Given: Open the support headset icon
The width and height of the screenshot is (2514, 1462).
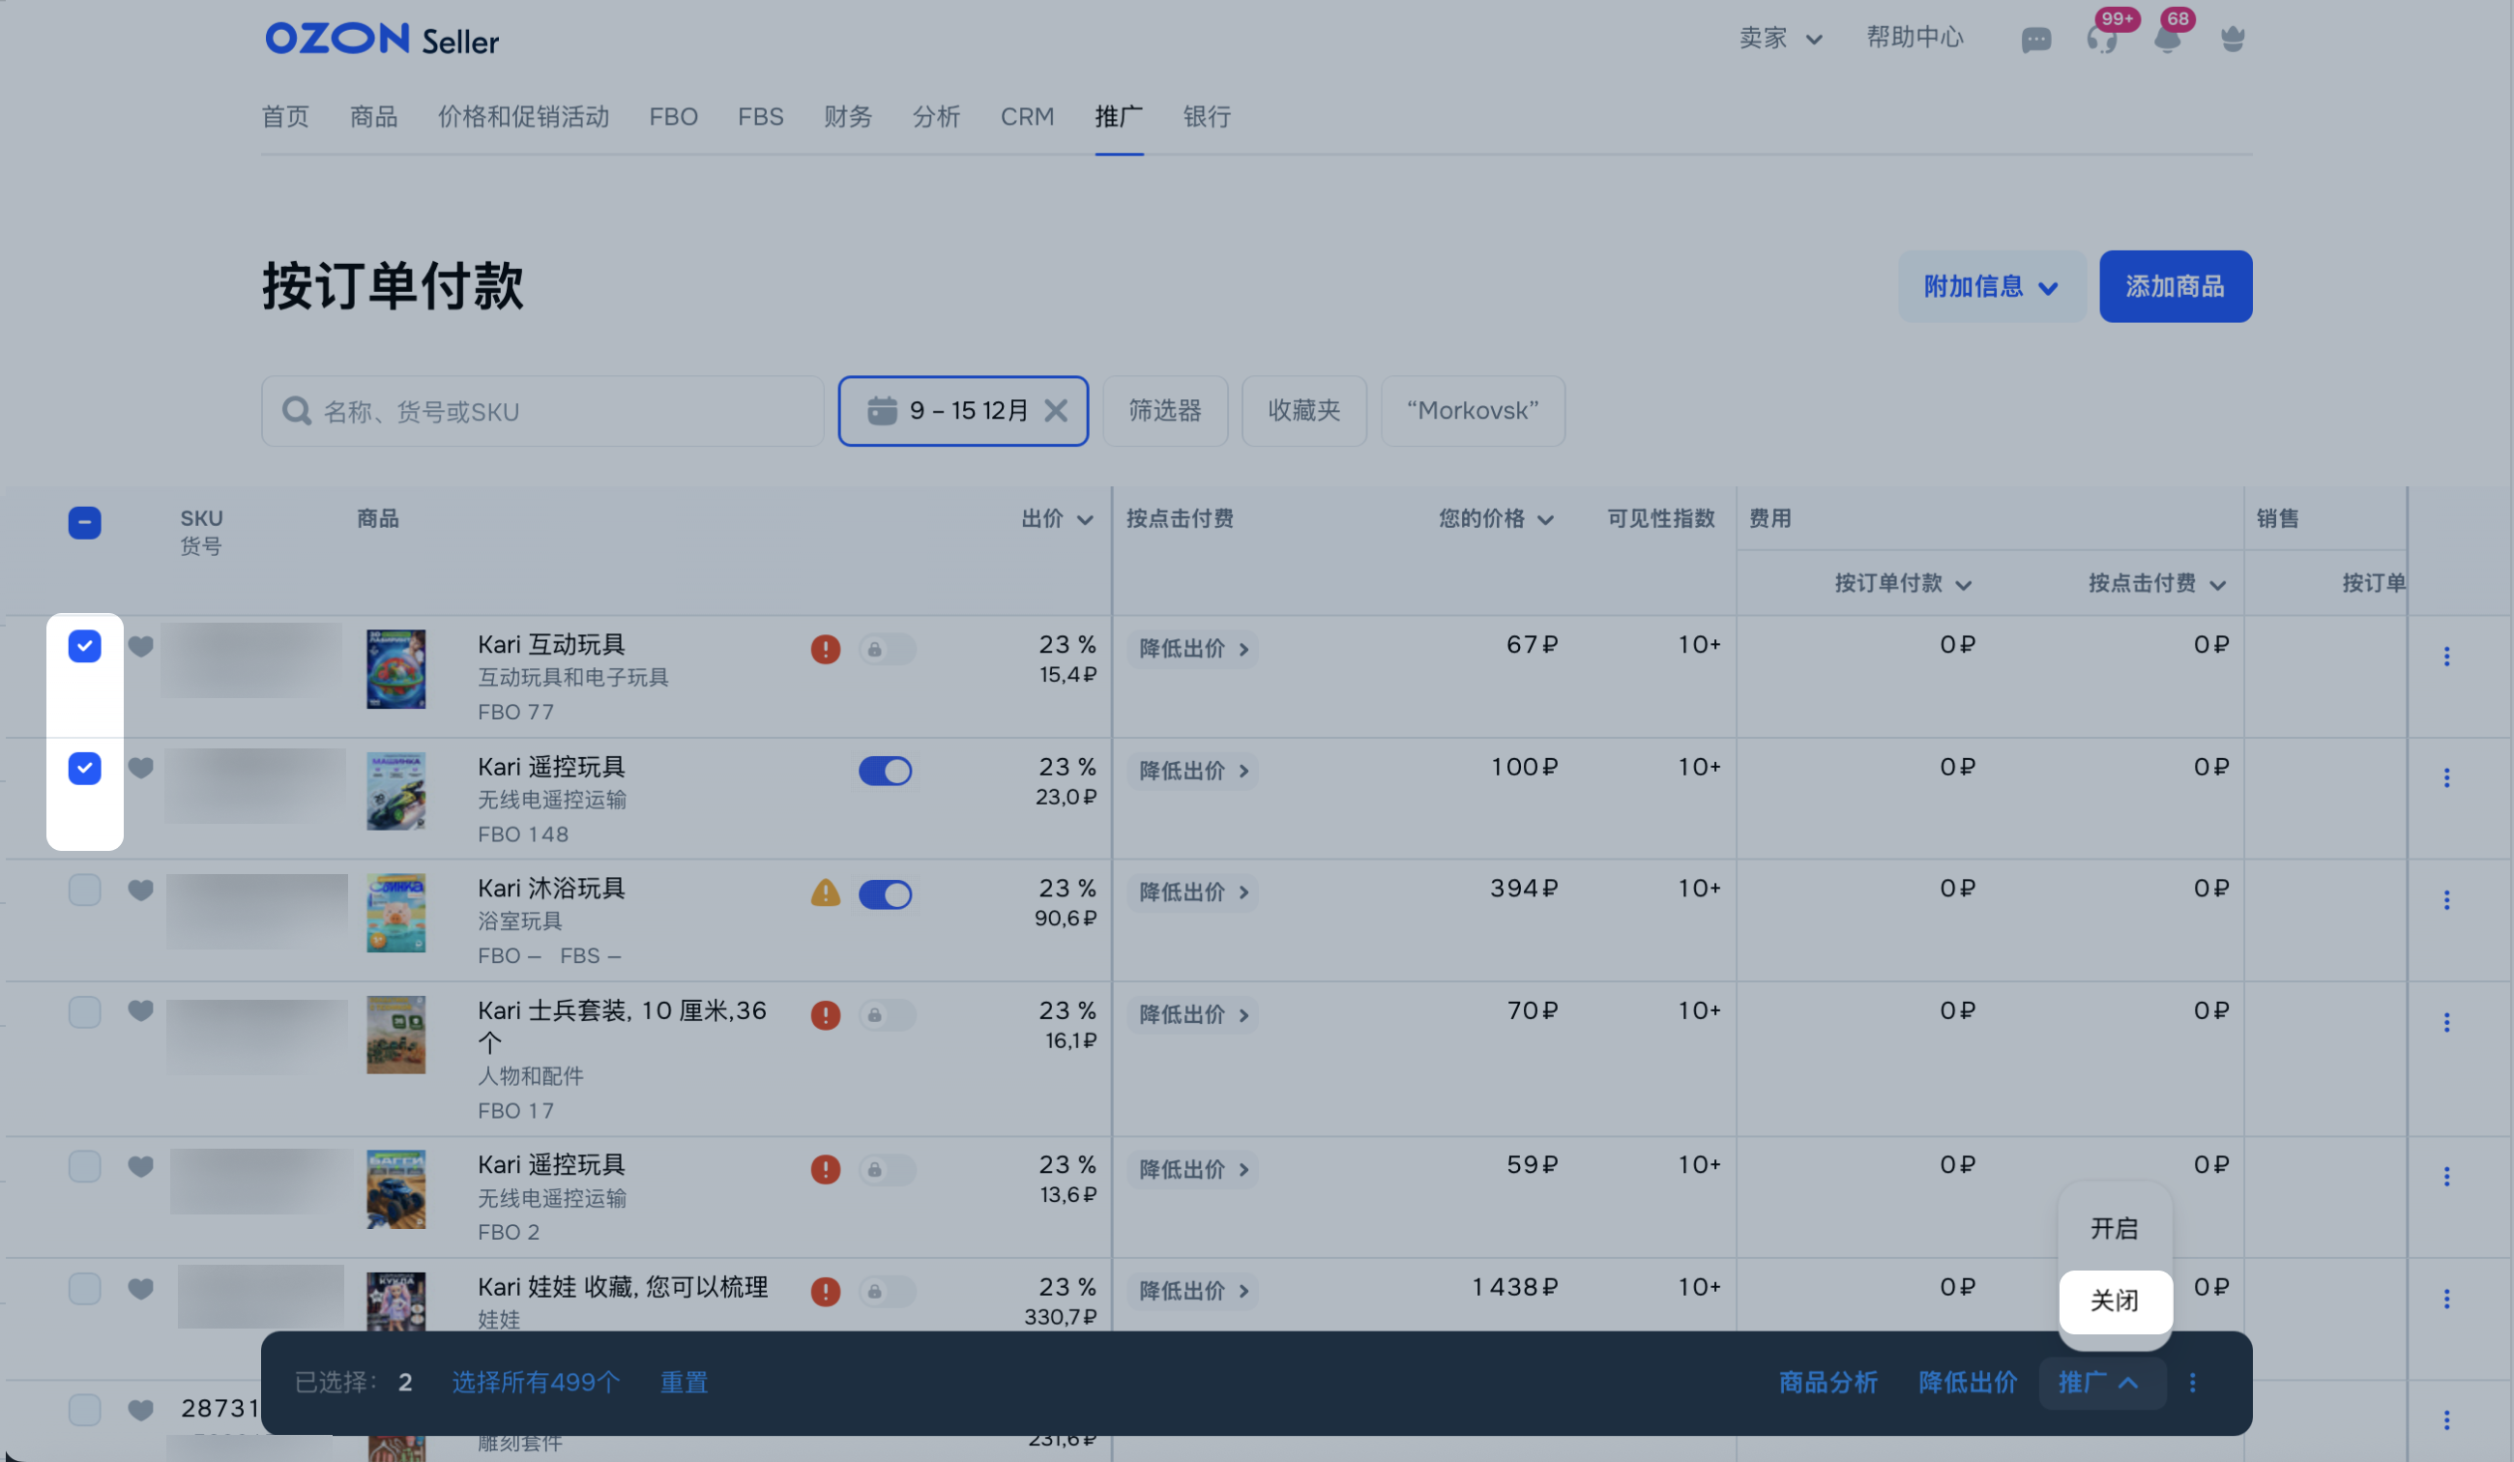Looking at the screenshot, I should (2101, 40).
